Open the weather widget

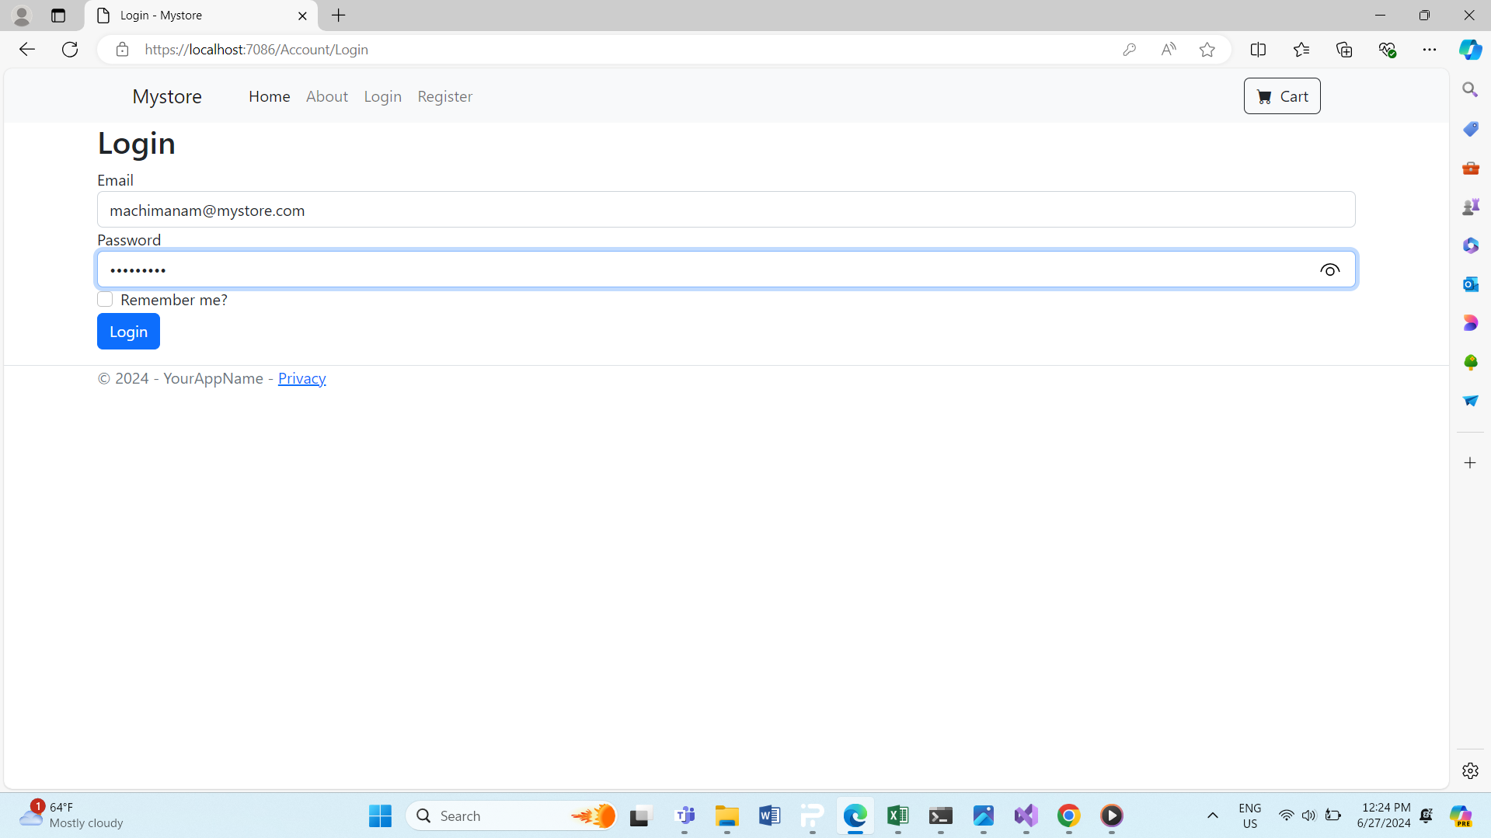71,815
